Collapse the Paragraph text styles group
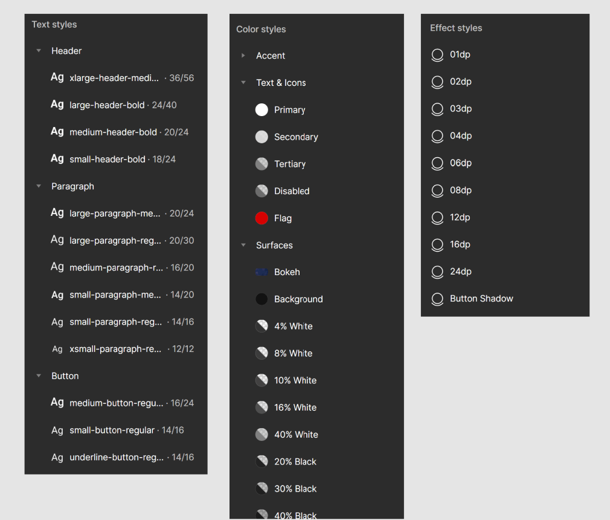The image size is (610, 520). point(39,186)
